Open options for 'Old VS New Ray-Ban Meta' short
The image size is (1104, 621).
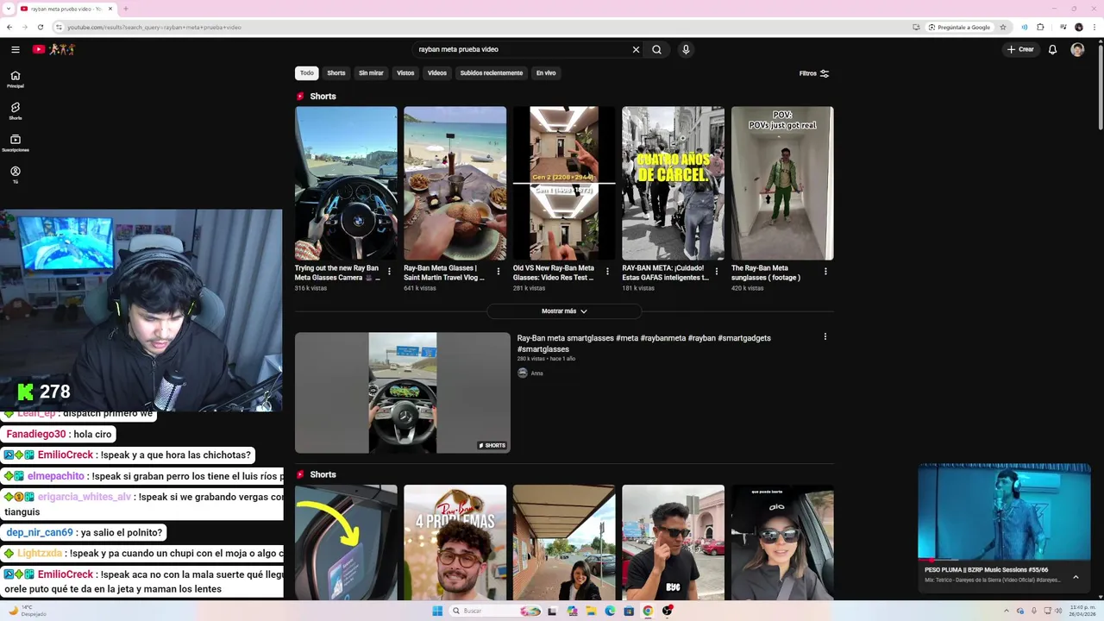coord(607,271)
